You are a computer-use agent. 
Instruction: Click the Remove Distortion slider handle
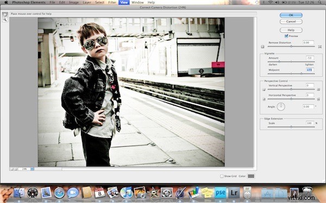point(291,47)
